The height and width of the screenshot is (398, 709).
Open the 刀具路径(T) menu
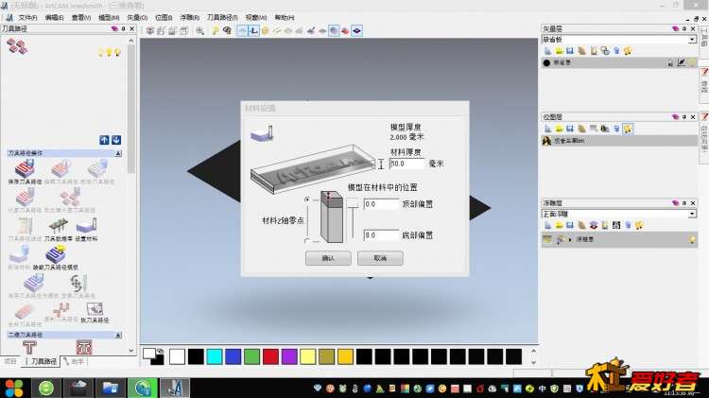[x=222, y=18]
